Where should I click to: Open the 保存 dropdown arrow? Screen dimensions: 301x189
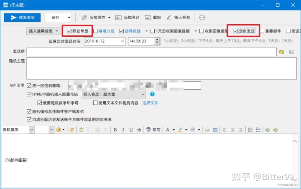[69, 18]
